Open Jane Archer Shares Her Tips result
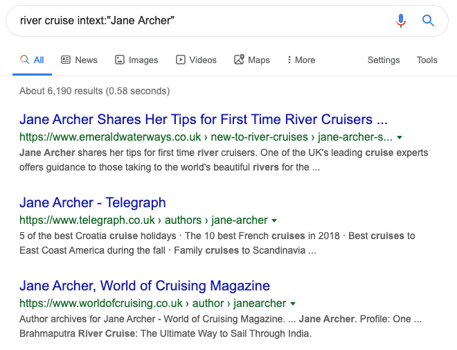The height and width of the screenshot is (350, 457). pos(204,119)
